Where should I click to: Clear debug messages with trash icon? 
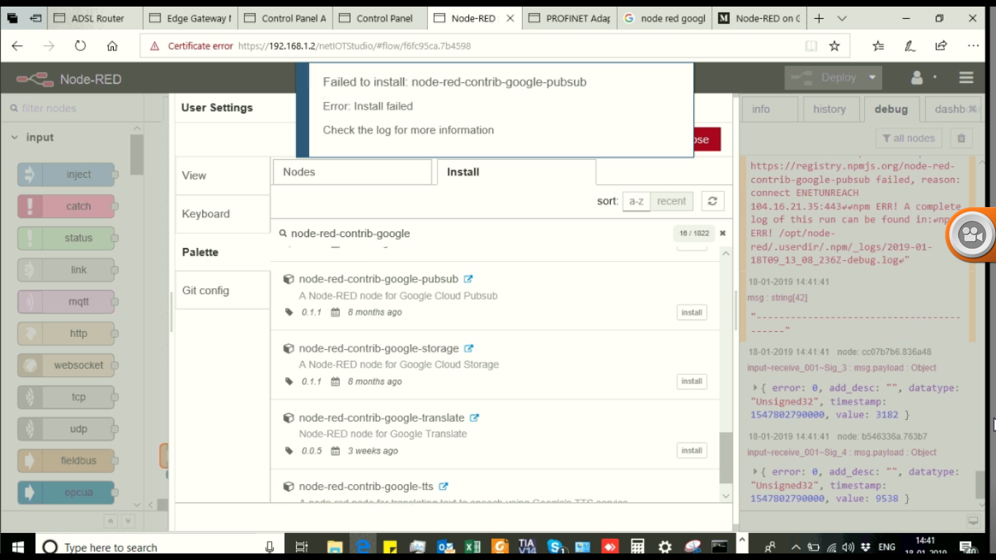pyautogui.click(x=961, y=138)
